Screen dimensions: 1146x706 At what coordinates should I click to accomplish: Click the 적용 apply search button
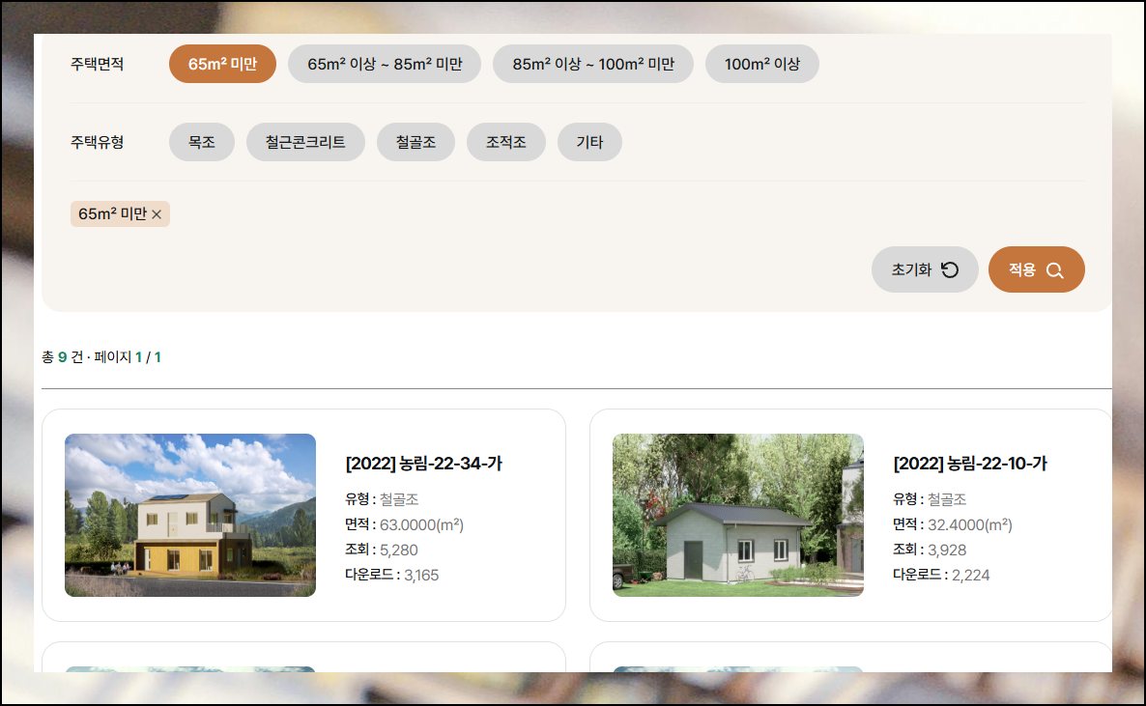tap(1037, 269)
